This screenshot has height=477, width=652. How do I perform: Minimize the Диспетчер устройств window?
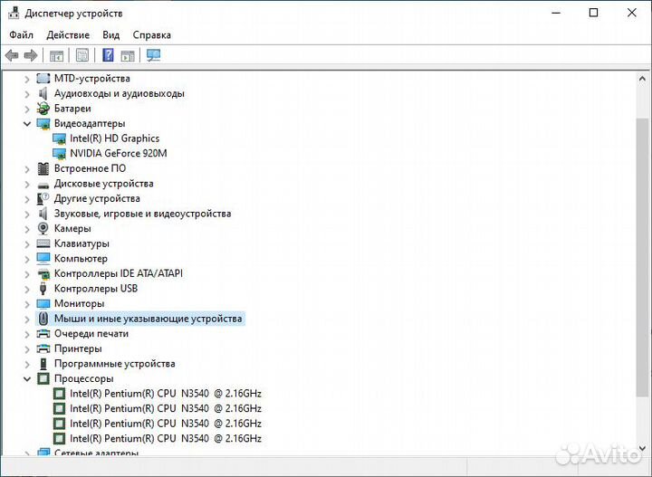point(556,13)
